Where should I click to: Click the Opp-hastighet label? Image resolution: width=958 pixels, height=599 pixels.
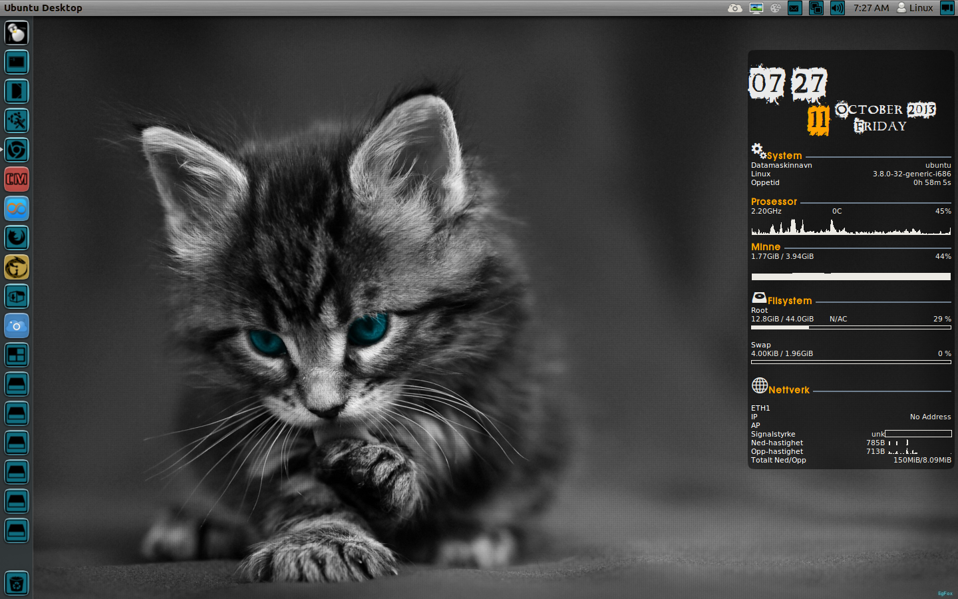click(777, 451)
